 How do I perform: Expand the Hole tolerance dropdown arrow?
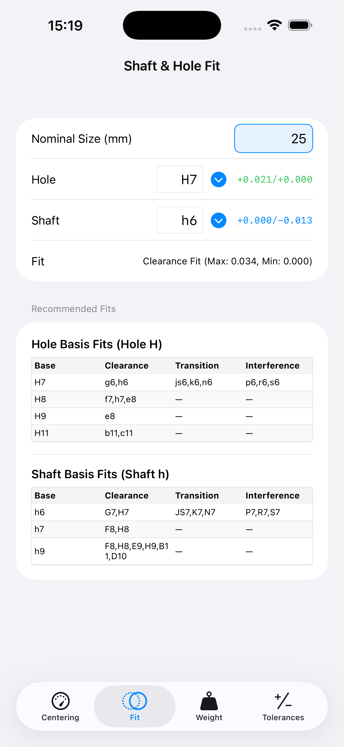tap(218, 179)
